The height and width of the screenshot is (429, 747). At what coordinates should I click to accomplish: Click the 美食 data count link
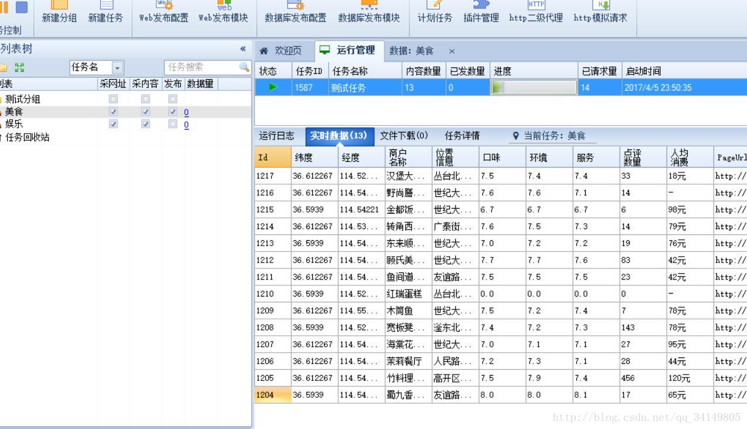pyautogui.click(x=186, y=112)
